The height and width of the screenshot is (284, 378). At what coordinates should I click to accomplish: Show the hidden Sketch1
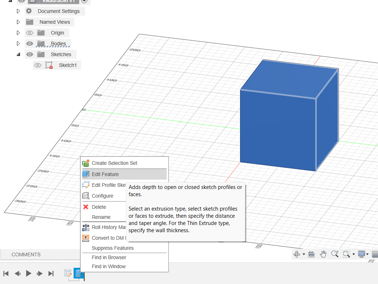pos(38,65)
